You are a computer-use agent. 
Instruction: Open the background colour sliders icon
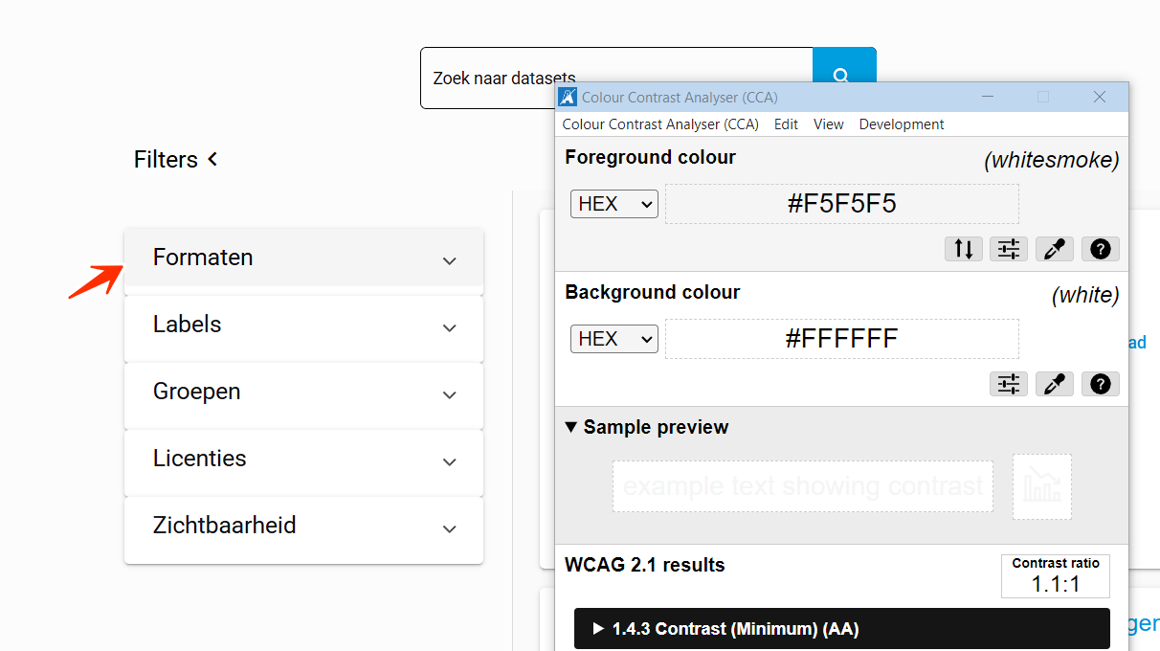tap(1009, 384)
